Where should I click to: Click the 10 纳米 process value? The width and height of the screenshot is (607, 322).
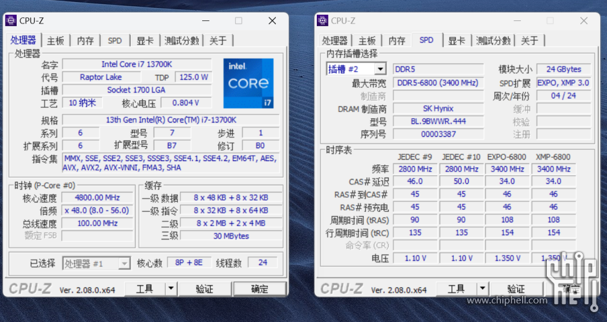tap(82, 102)
